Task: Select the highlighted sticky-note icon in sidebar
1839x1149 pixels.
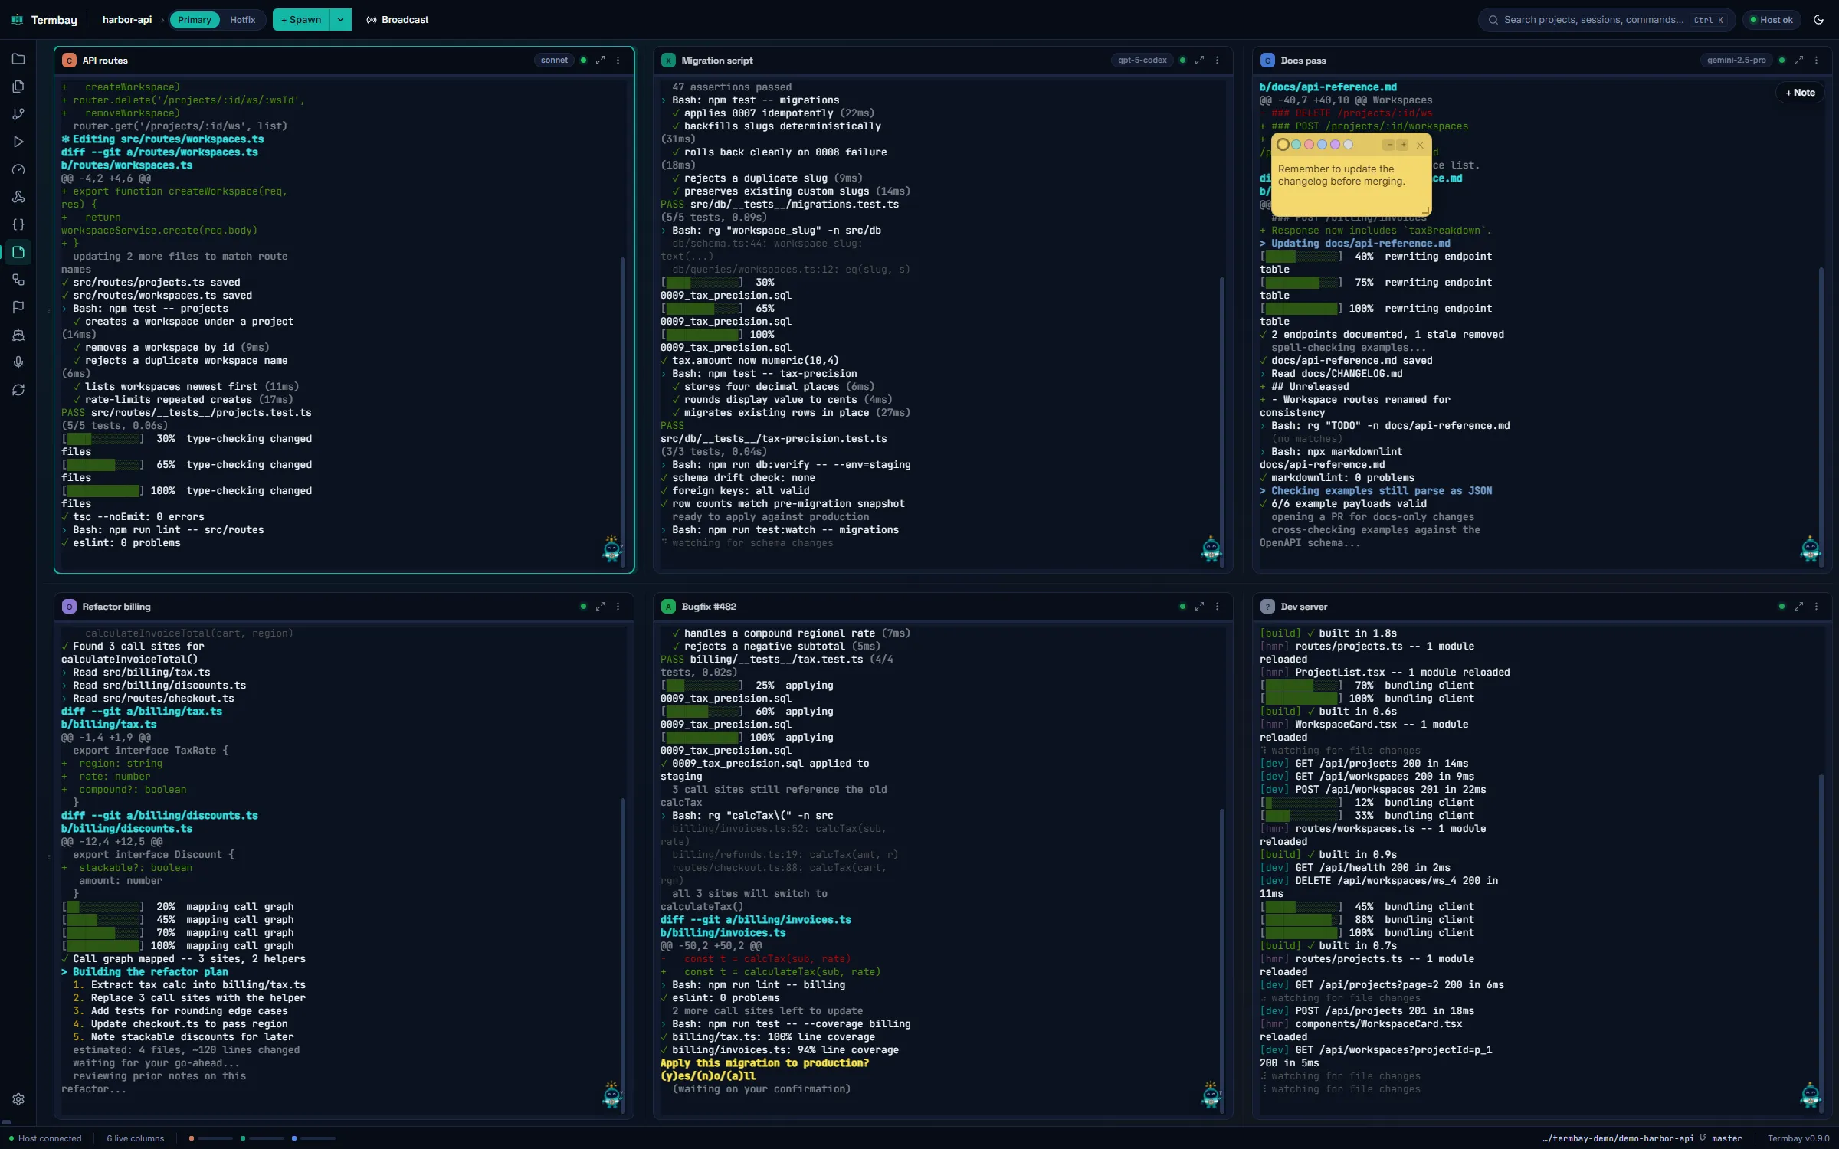Action: point(18,252)
